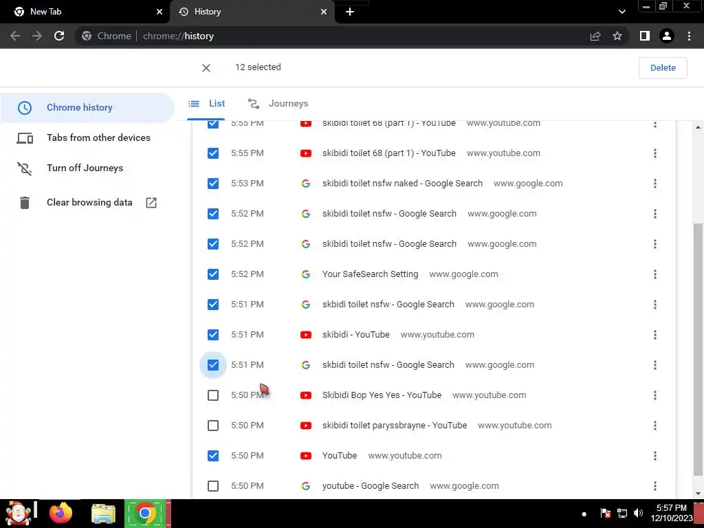Screen dimensions: 704x528
Task: Check the youtube - Google Search entry
Action: pyautogui.click(x=213, y=486)
